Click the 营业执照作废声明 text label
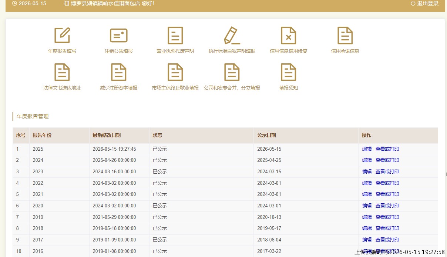 (175, 51)
